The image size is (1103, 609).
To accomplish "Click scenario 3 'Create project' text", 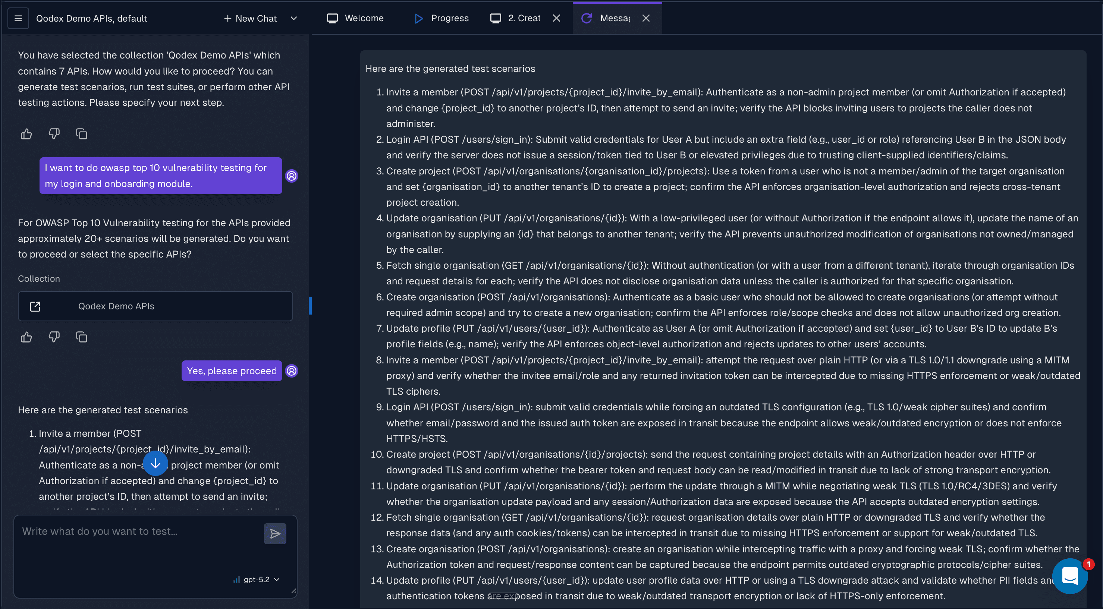I will coord(418,171).
